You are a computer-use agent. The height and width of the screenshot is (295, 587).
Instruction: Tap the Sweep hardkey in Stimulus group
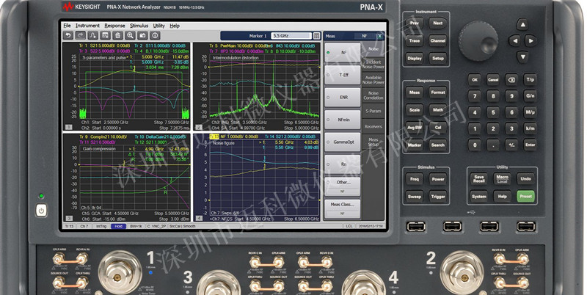[414, 197]
